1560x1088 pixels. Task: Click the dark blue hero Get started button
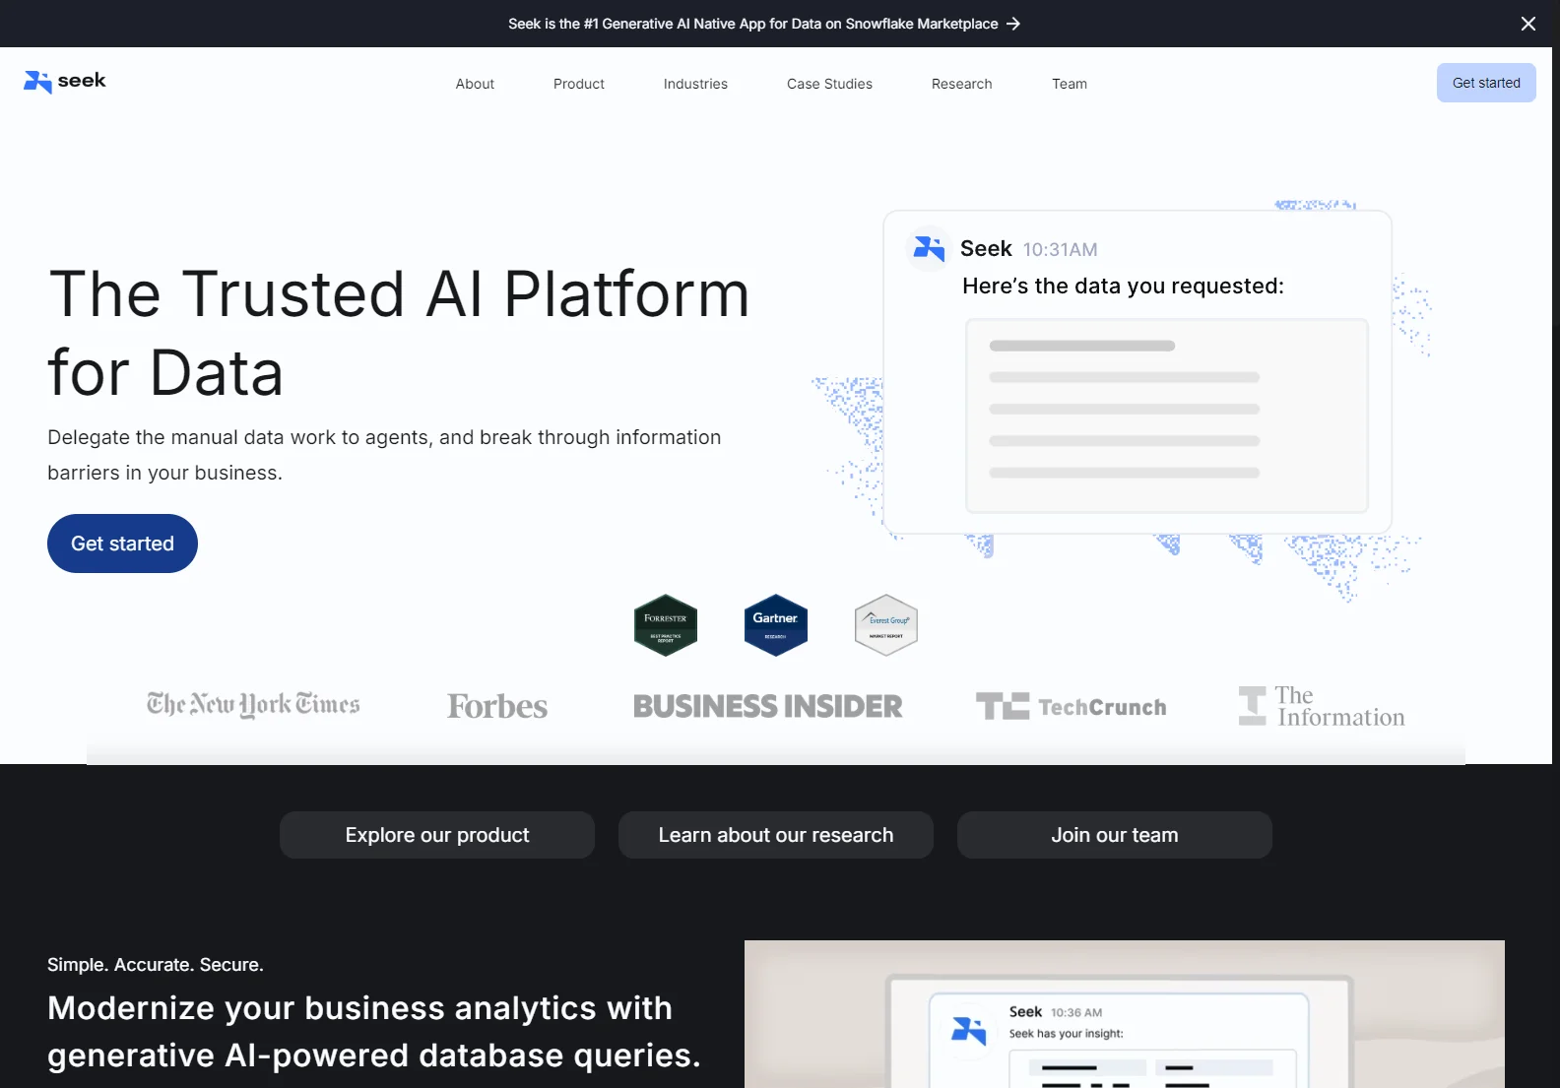point(122,544)
